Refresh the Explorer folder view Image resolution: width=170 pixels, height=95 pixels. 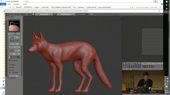point(133,7)
